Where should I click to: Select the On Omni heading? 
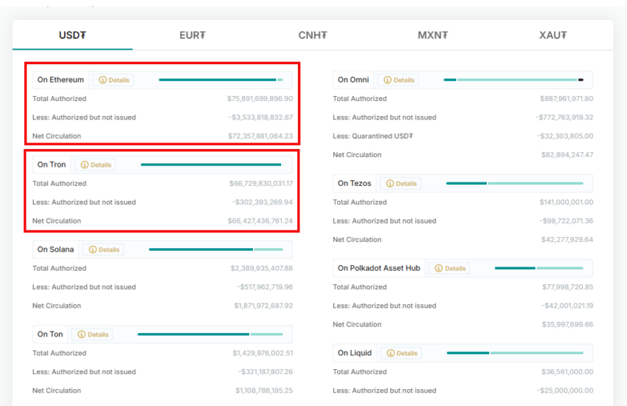[x=353, y=80]
